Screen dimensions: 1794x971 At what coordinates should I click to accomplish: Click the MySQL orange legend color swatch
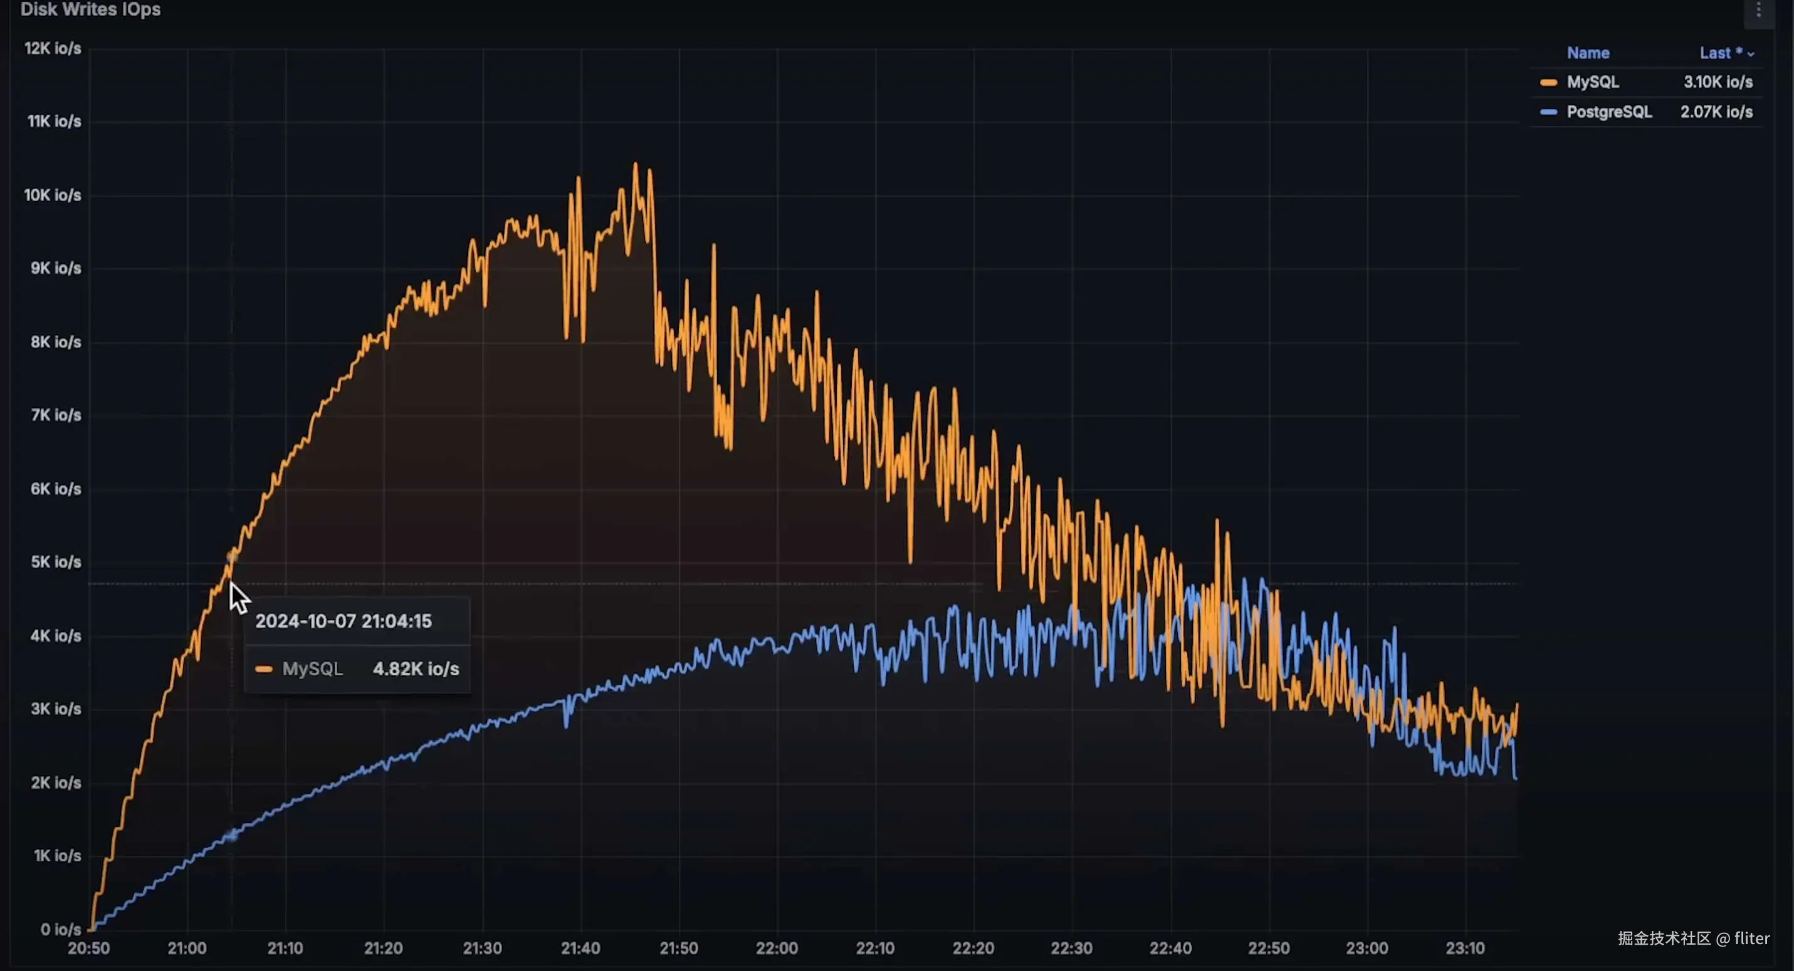[1548, 82]
